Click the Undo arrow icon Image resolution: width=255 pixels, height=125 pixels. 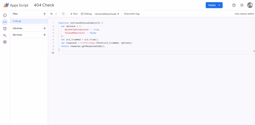click(x=52, y=14)
